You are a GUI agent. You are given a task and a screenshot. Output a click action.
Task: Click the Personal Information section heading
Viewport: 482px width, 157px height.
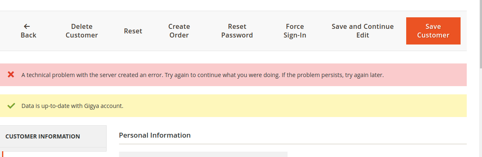pos(154,135)
